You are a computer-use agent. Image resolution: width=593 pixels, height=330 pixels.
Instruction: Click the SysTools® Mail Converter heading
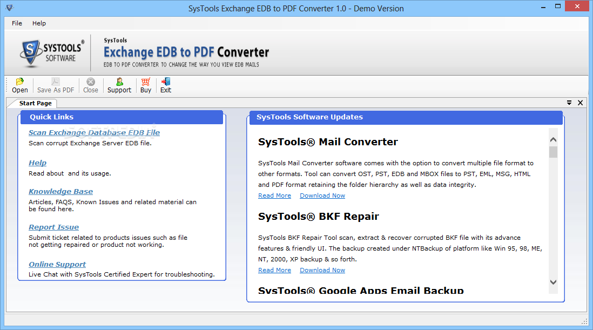(x=328, y=142)
